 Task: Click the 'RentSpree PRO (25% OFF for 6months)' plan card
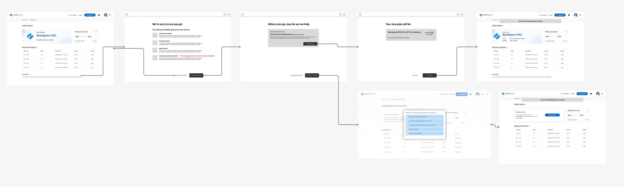point(411,35)
